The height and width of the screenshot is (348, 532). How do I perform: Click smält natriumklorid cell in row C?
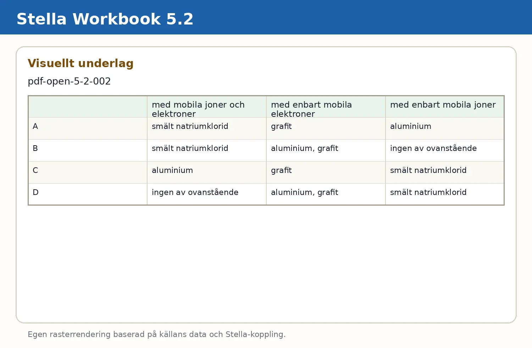tap(445, 173)
